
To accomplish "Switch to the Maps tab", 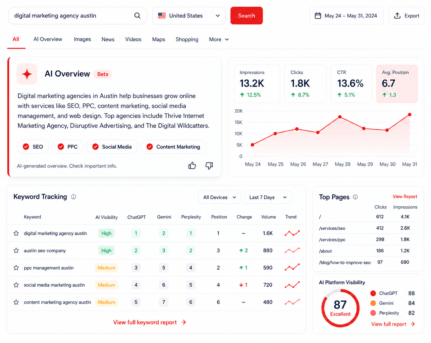I will click(159, 39).
